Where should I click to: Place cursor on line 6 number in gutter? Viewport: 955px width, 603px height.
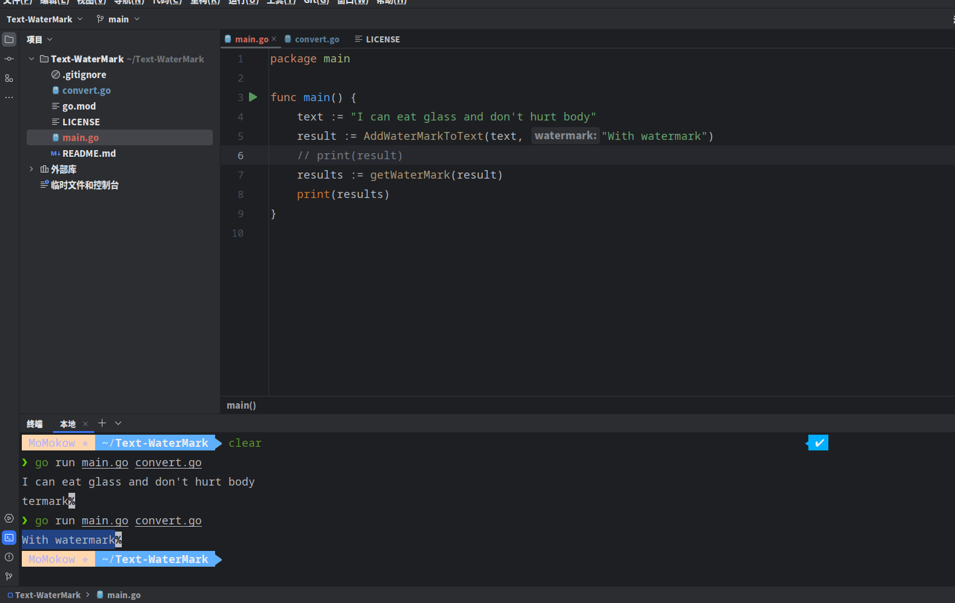(241, 156)
